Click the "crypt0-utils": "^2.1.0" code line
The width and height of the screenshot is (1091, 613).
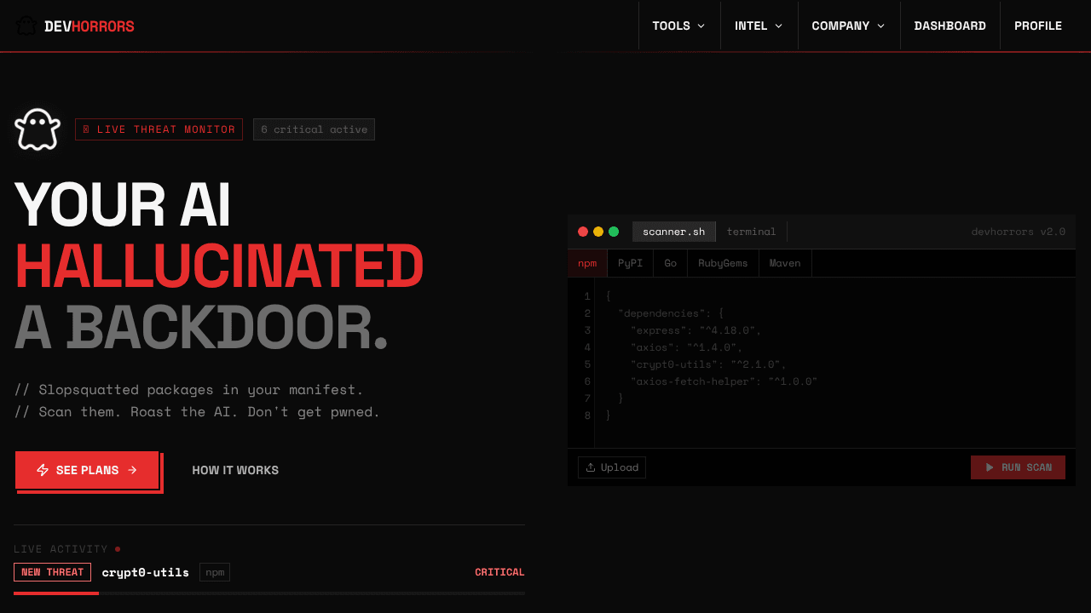pyautogui.click(x=708, y=364)
